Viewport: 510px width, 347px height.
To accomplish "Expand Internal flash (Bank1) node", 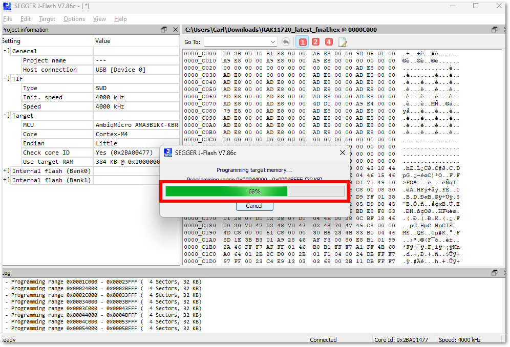I will tap(6, 180).
